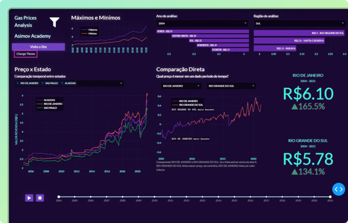Click the NORTE bar in region chart

tap(203, 31)
